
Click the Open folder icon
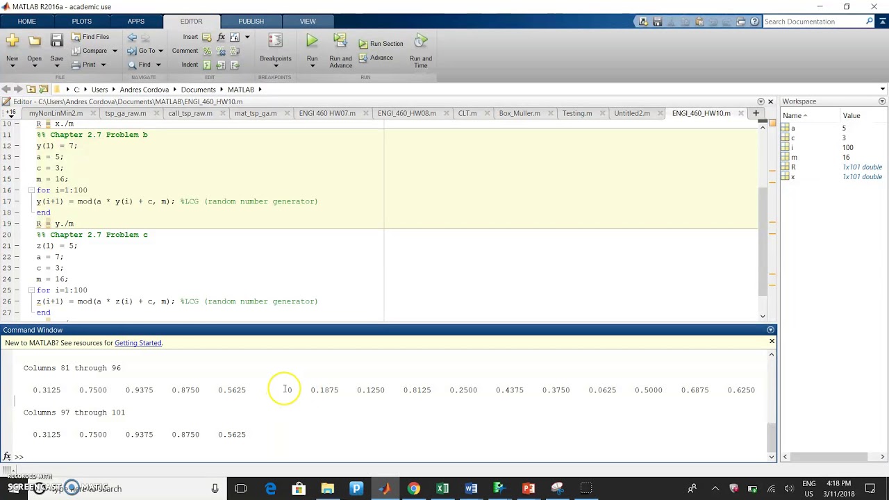(34, 41)
